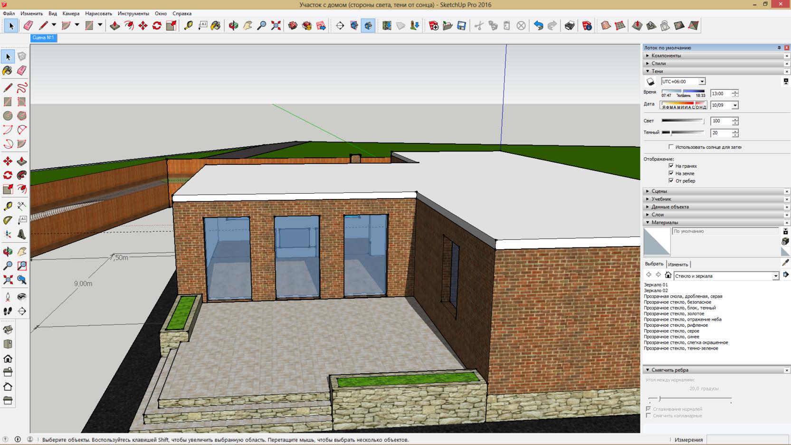Open the 'Камера' menu
This screenshot has width=791, height=445.
71,13
